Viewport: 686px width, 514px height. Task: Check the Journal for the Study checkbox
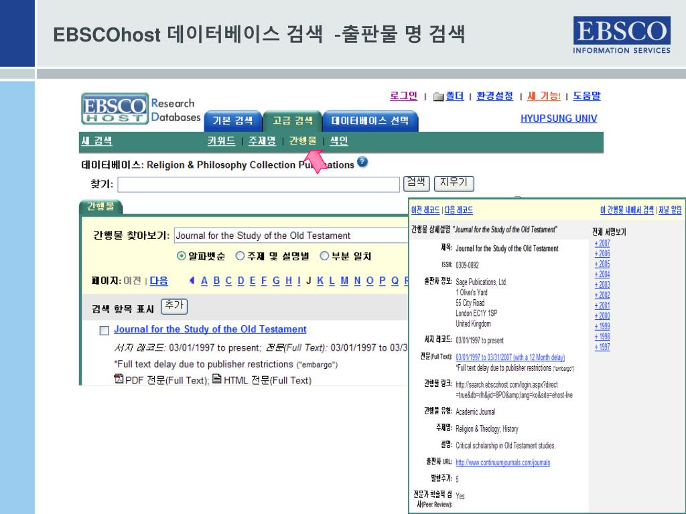point(104,331)
